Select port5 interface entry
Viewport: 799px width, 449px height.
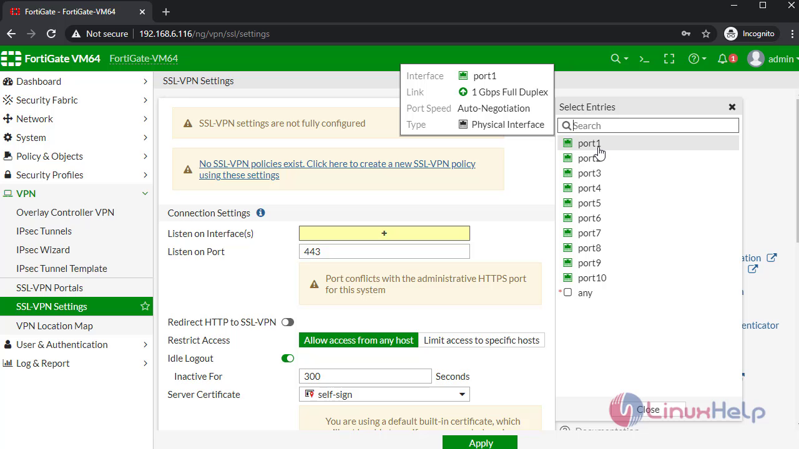(x=648, y=203)
